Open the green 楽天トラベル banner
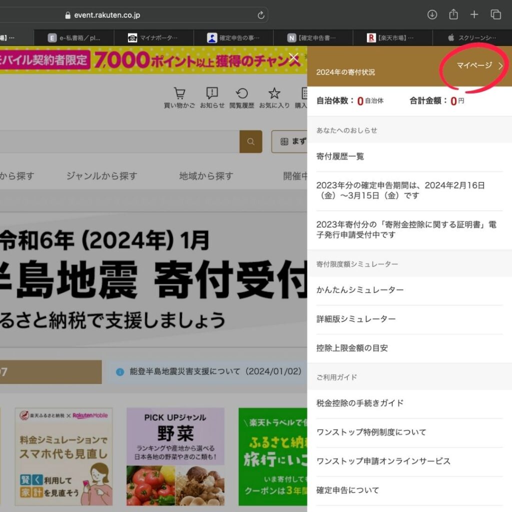The height and width of the screenshot is (512, 512). pos(272,456)
